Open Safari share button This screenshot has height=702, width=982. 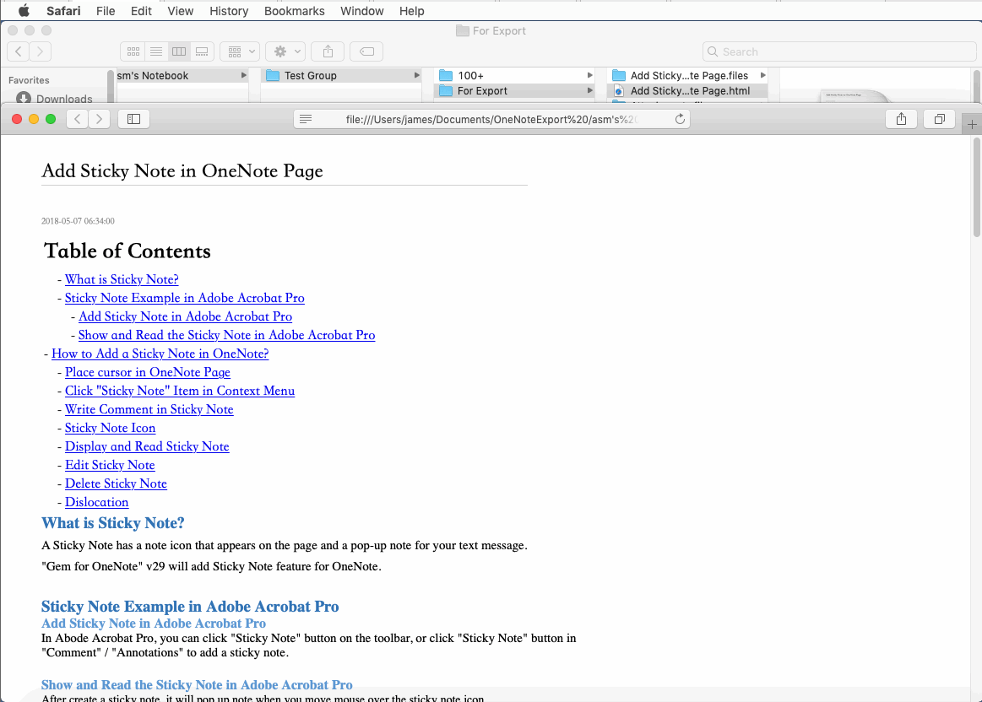point(901,119)
